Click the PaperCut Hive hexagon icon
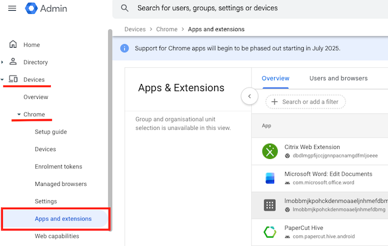This screenshot has width=388, height=246. tap(270, 232)
